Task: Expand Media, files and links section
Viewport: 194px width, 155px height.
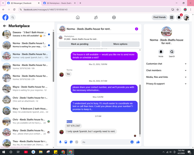Action: (x=166, y=77)
